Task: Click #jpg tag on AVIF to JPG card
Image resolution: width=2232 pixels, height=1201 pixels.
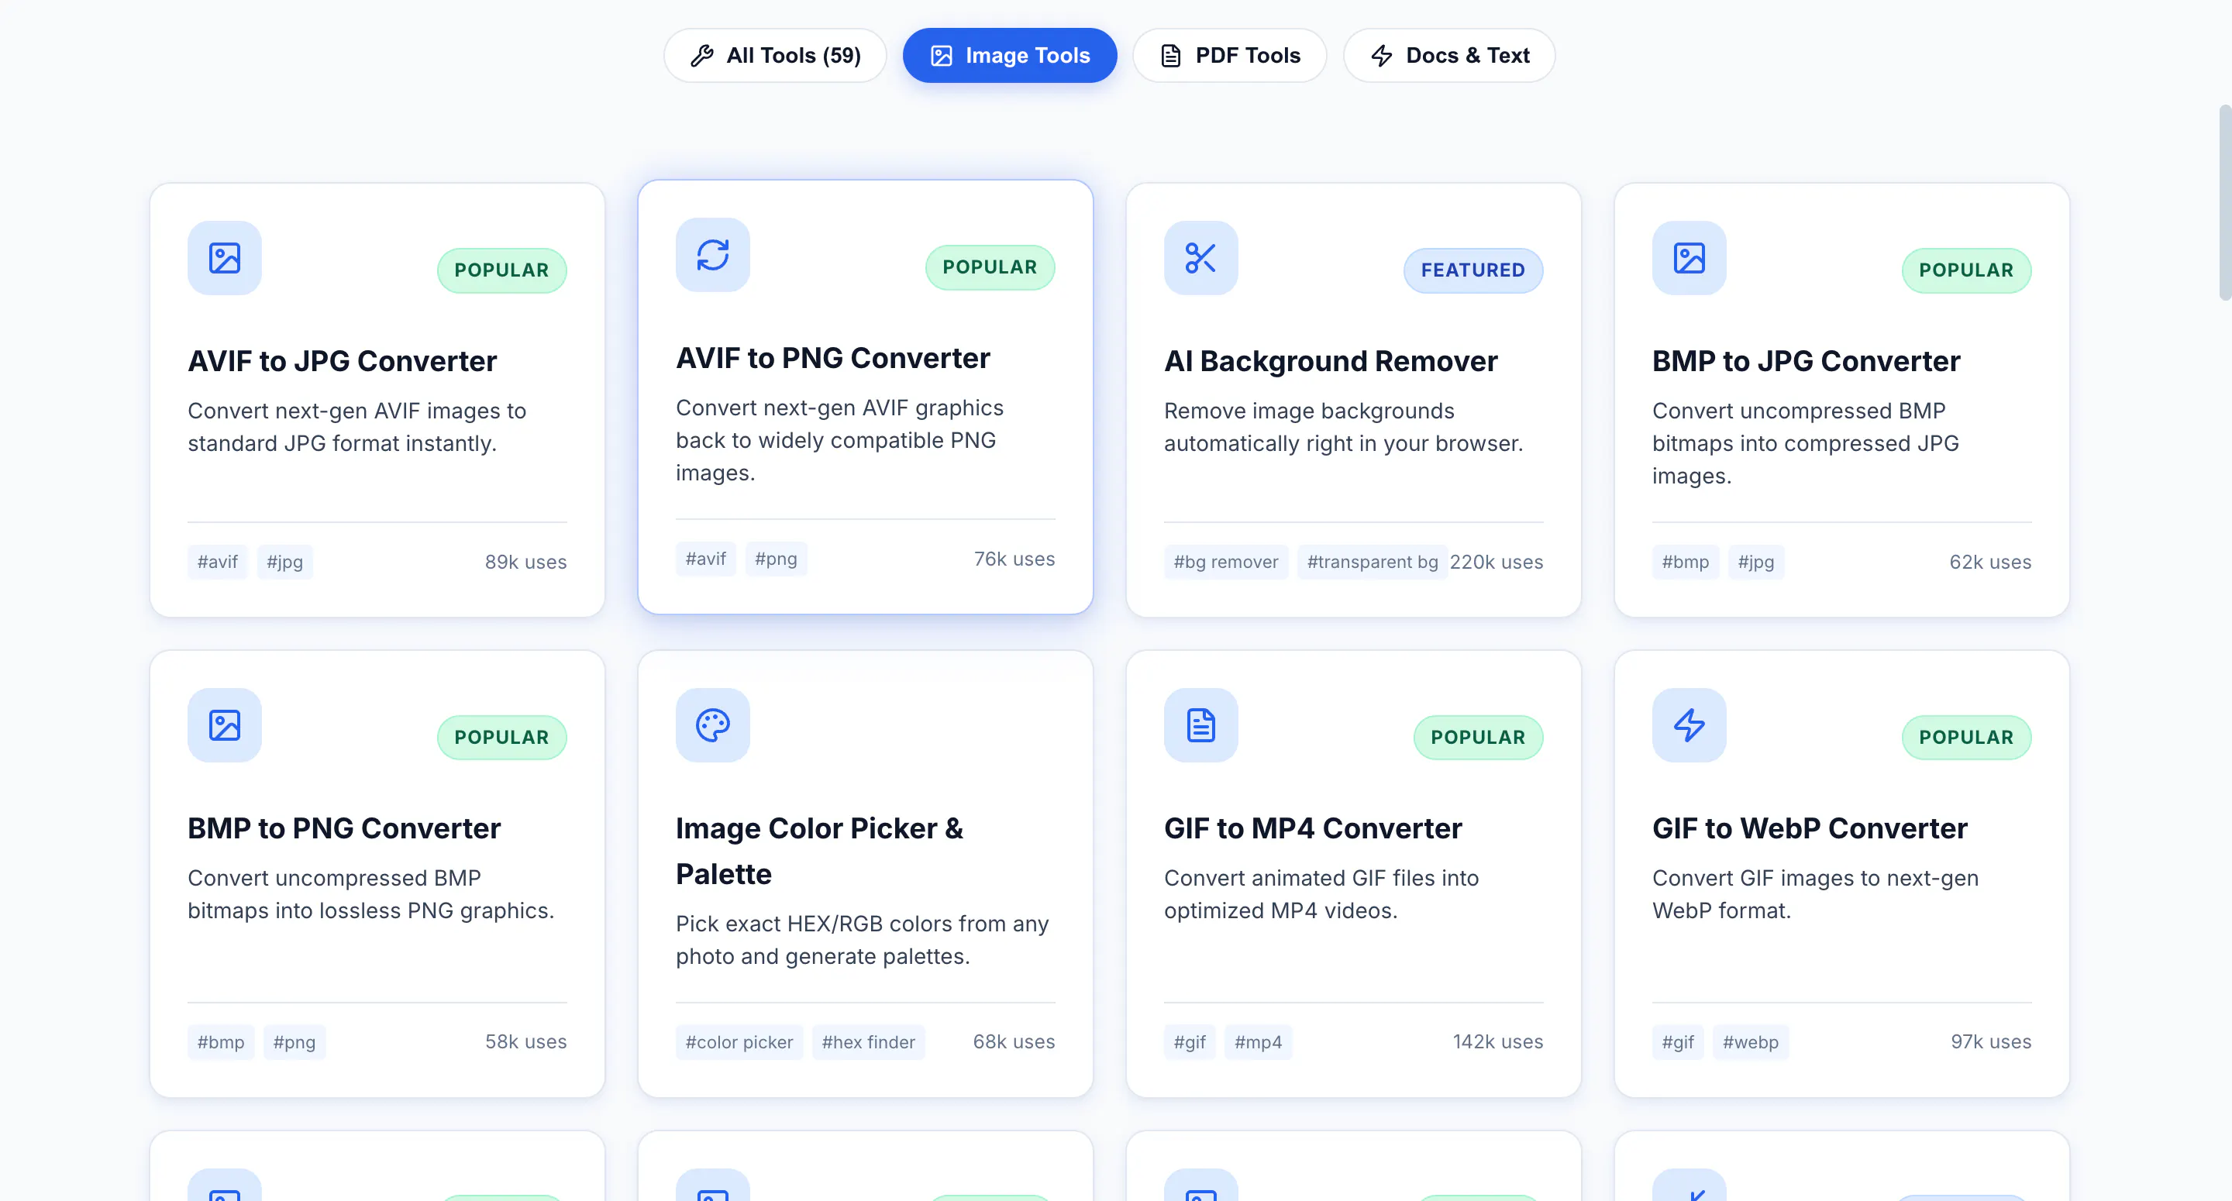Action: (x=285, y=563)
